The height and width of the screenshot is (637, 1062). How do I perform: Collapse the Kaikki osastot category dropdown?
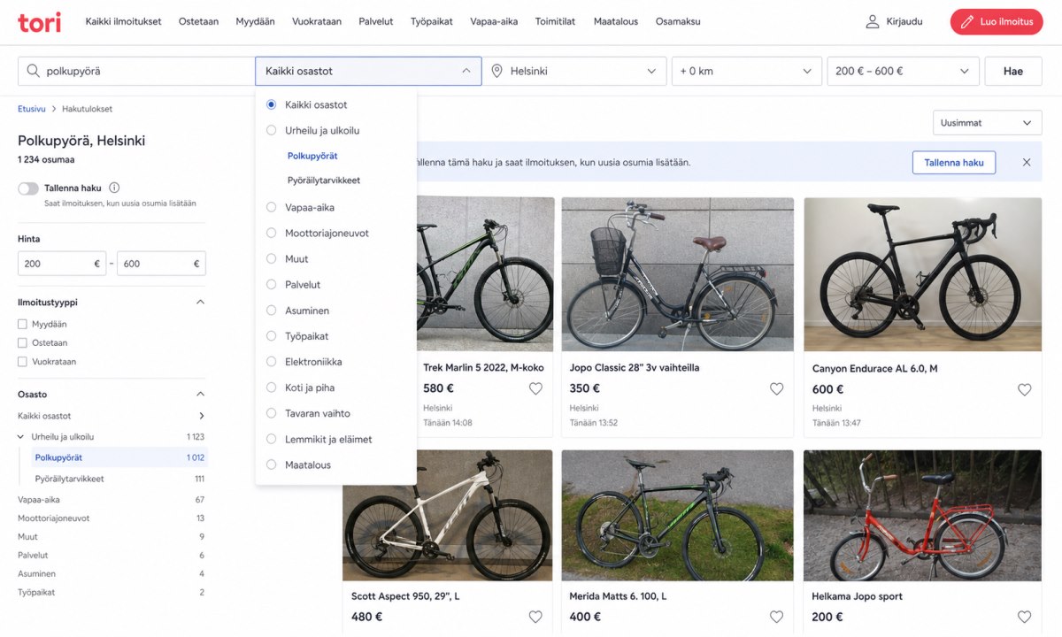point(368,71)
